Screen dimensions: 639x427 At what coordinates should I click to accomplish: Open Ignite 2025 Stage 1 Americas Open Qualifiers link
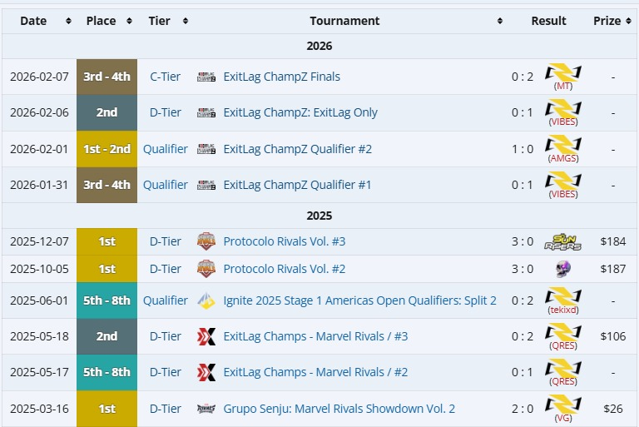[359, 300]
